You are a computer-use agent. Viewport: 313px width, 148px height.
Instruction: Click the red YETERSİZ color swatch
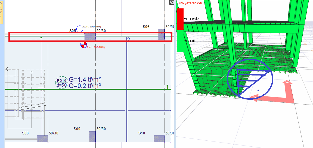pyautogui.click(x=180, y=19)
